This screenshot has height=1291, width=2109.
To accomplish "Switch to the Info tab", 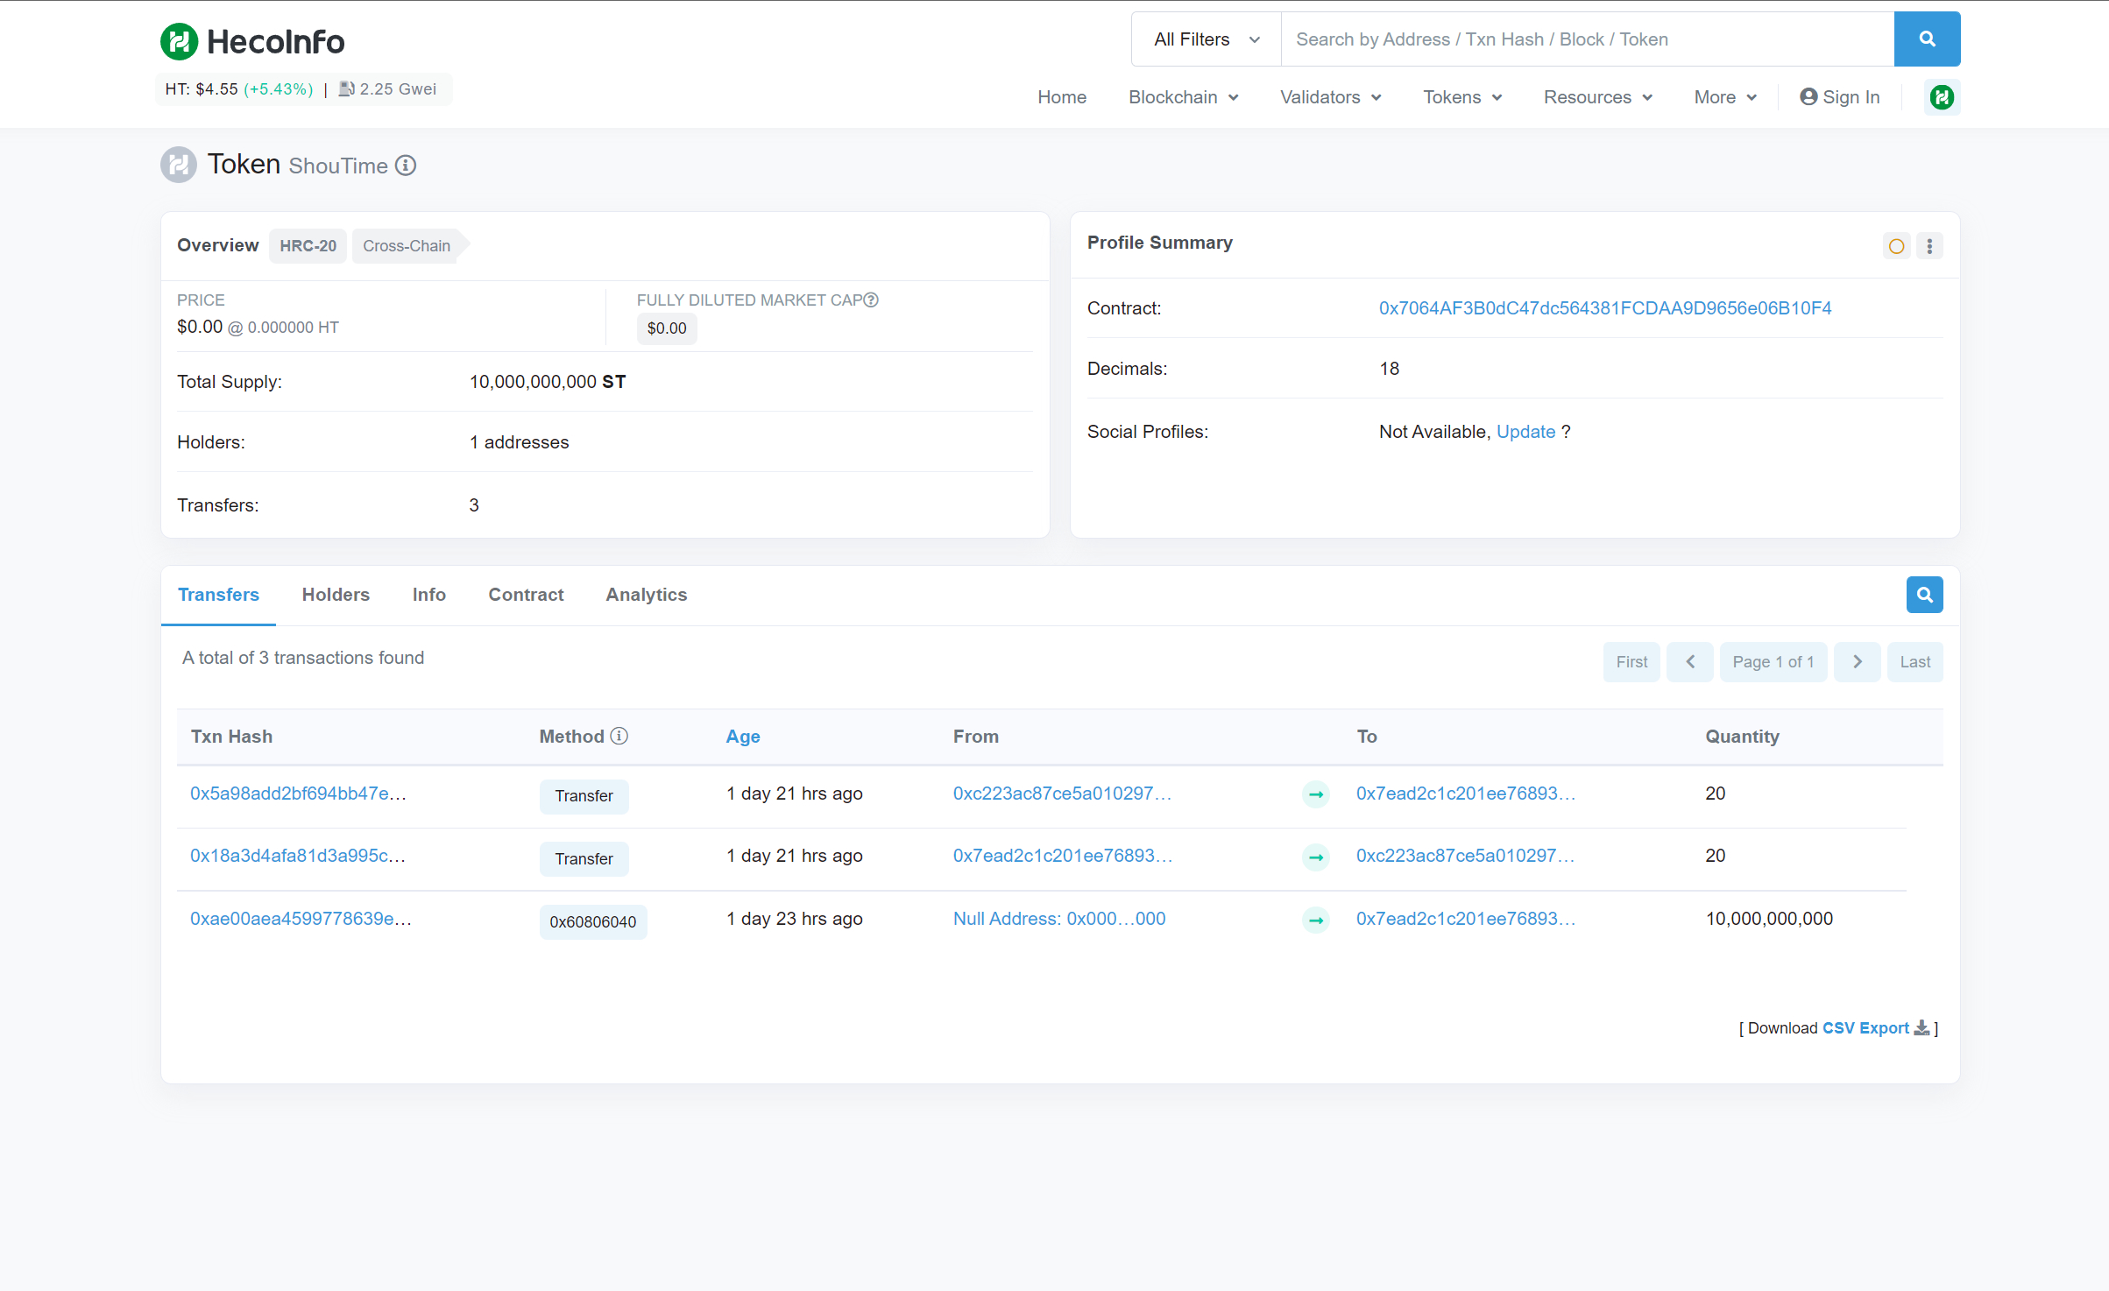I will [429, 595].
